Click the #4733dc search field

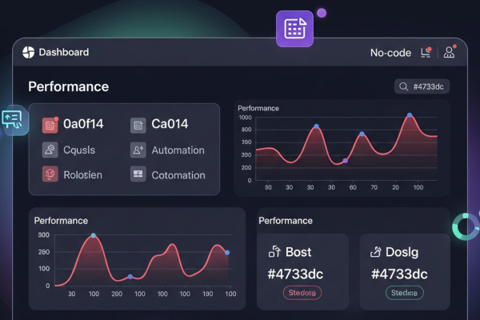tap(422, 86)
